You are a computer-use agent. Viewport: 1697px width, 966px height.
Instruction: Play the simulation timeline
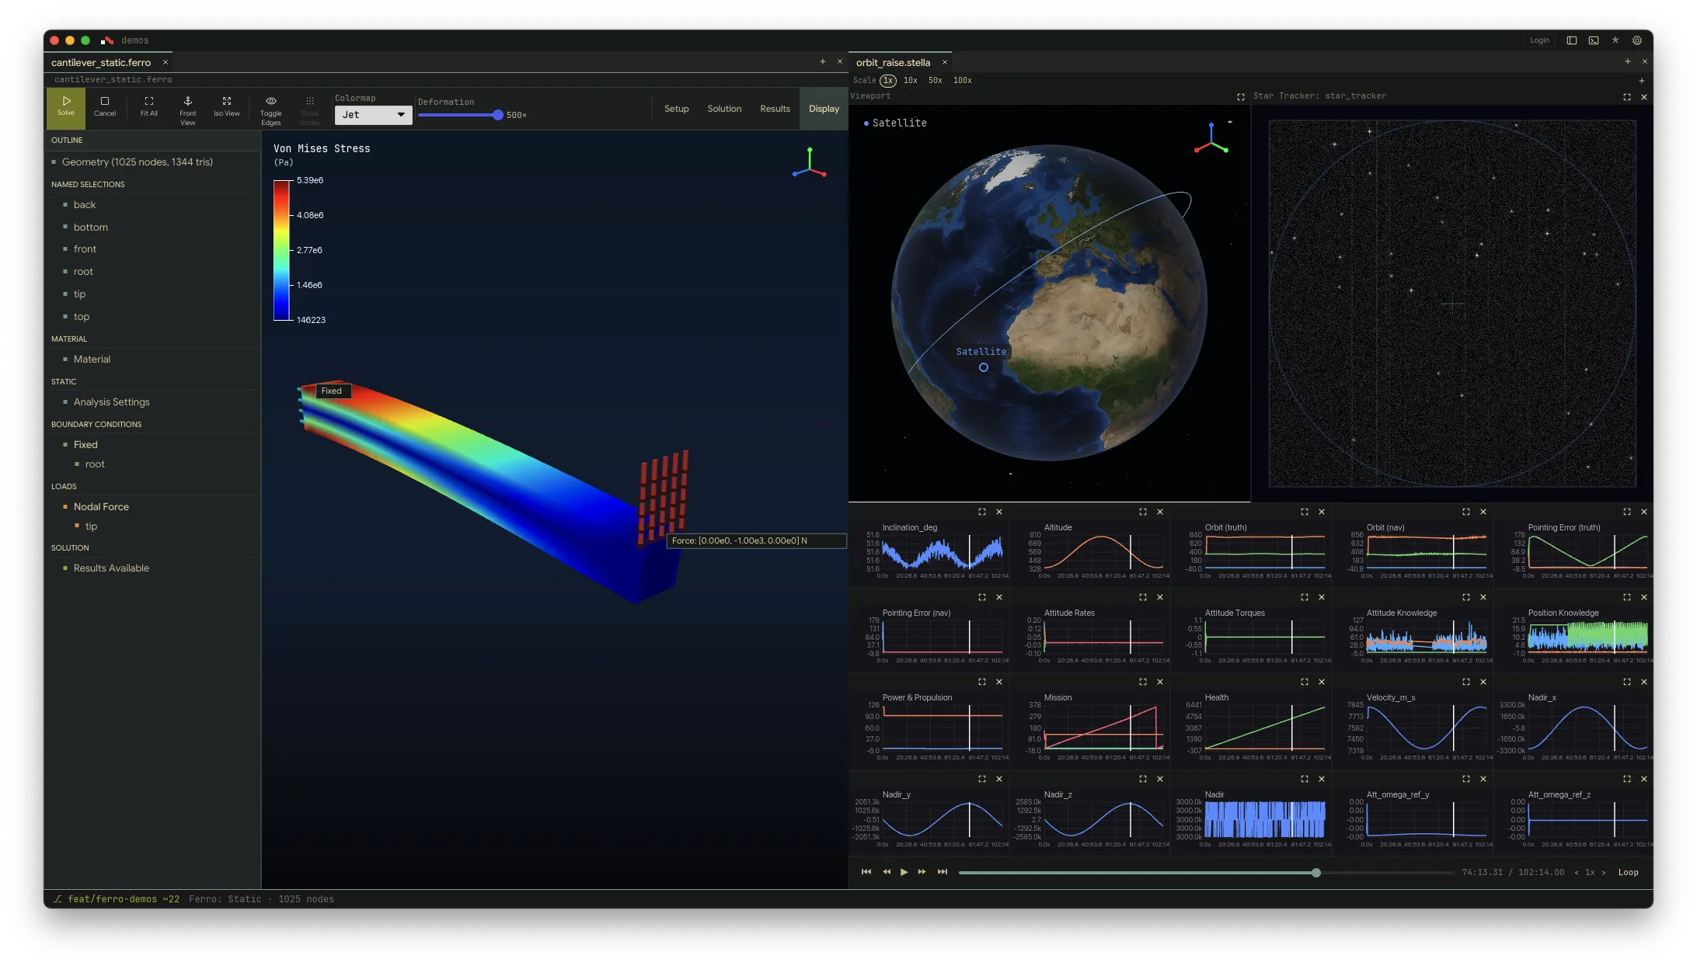point(904,872)
